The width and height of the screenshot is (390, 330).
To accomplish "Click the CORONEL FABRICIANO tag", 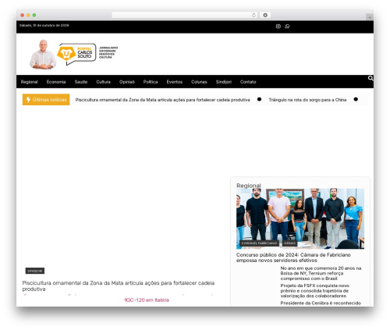I will click(259, 243).
